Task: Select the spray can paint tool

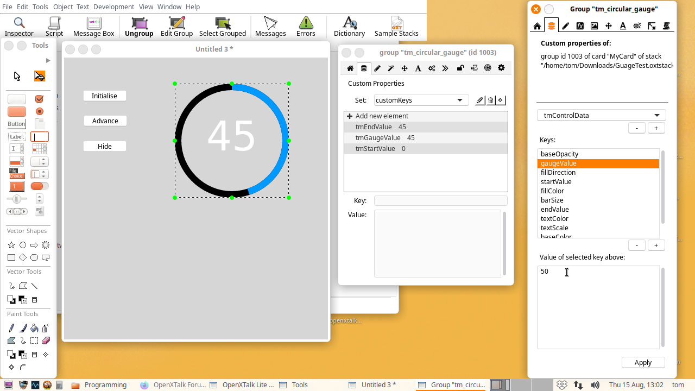Action: click(x=46, y=328)
